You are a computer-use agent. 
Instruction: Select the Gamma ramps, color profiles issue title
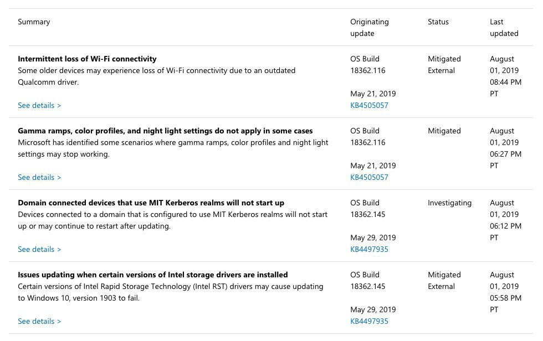165,131
